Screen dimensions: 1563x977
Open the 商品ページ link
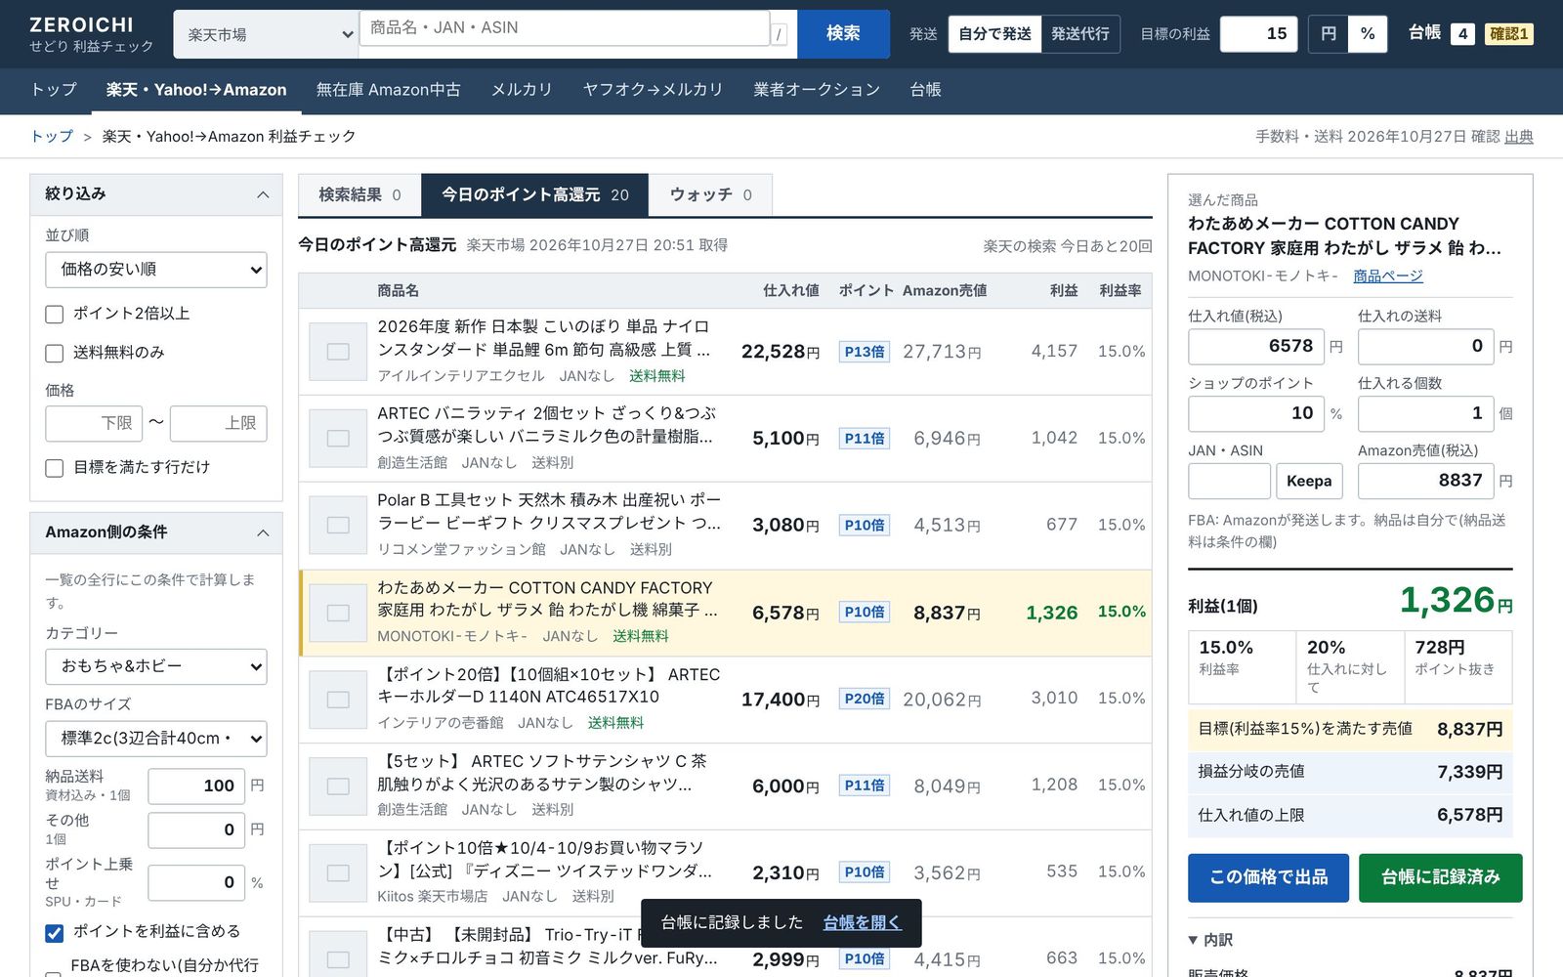pyautogui.click(x=1387, y=276)
